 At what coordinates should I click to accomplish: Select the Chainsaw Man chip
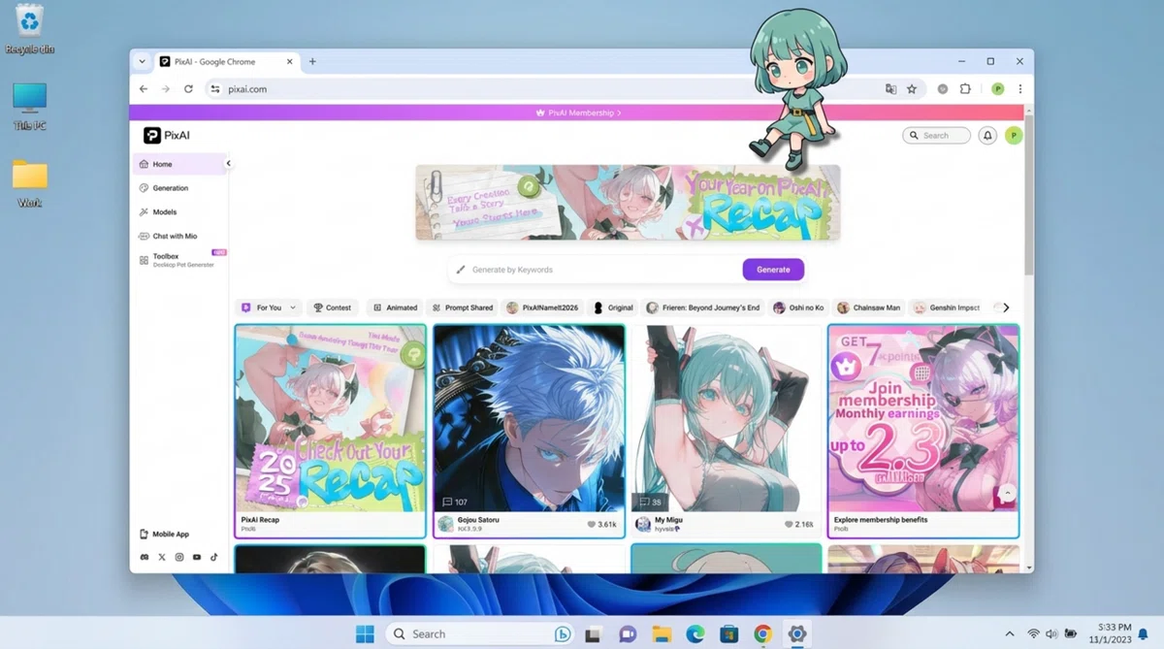pyautogui.click(x=869, y=308)
